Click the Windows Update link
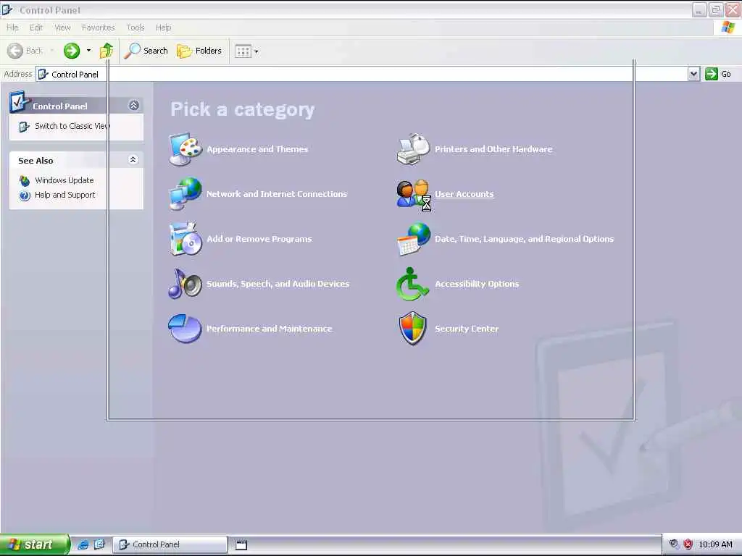 pos(64,180)
